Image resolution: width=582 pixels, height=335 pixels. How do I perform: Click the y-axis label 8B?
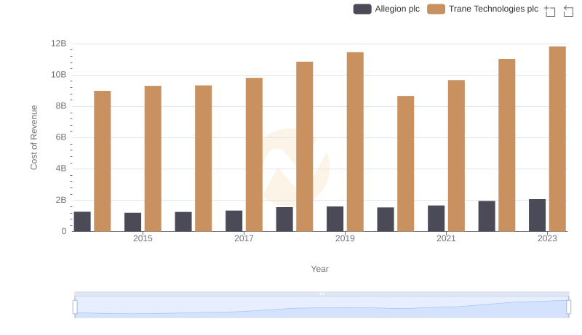pos(61,106)
